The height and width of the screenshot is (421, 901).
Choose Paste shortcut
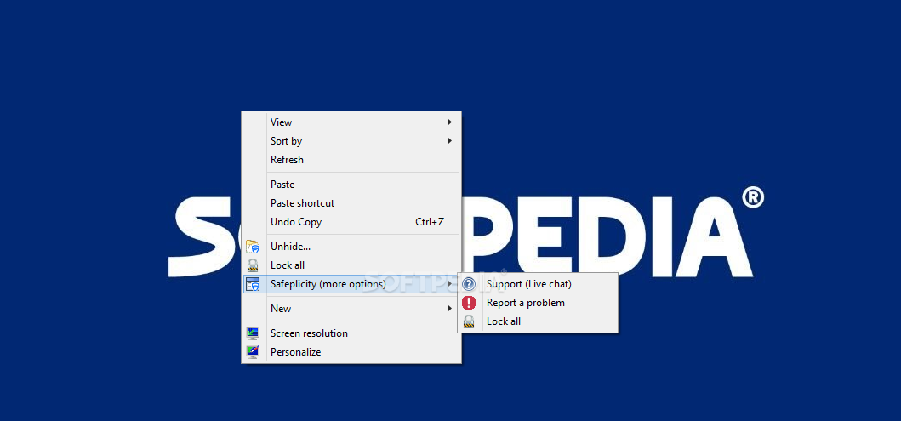(x=351, y=202)
